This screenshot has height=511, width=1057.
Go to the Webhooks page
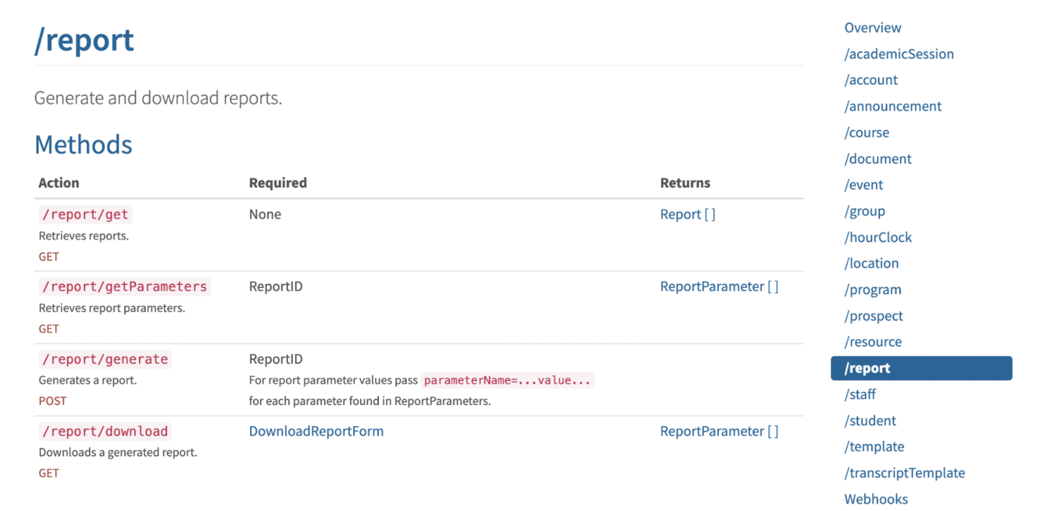coord(876,499)
